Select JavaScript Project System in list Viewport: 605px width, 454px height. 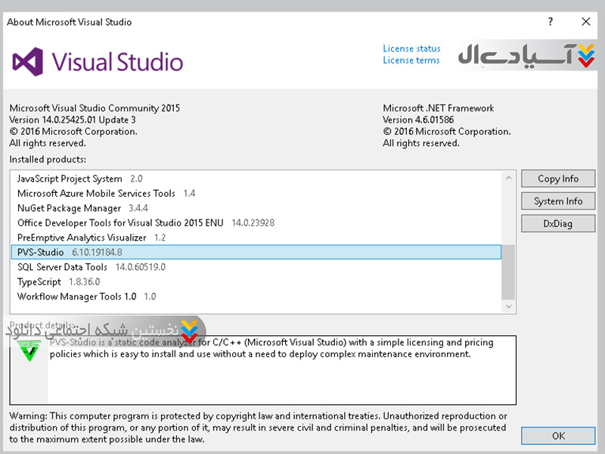[x=70, y=179]
